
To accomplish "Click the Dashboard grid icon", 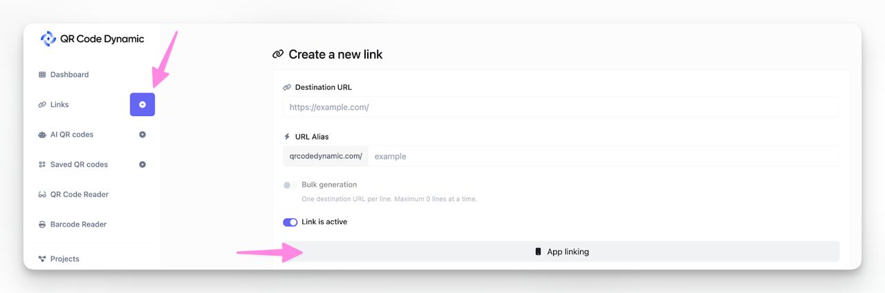I will pos(42,75).
